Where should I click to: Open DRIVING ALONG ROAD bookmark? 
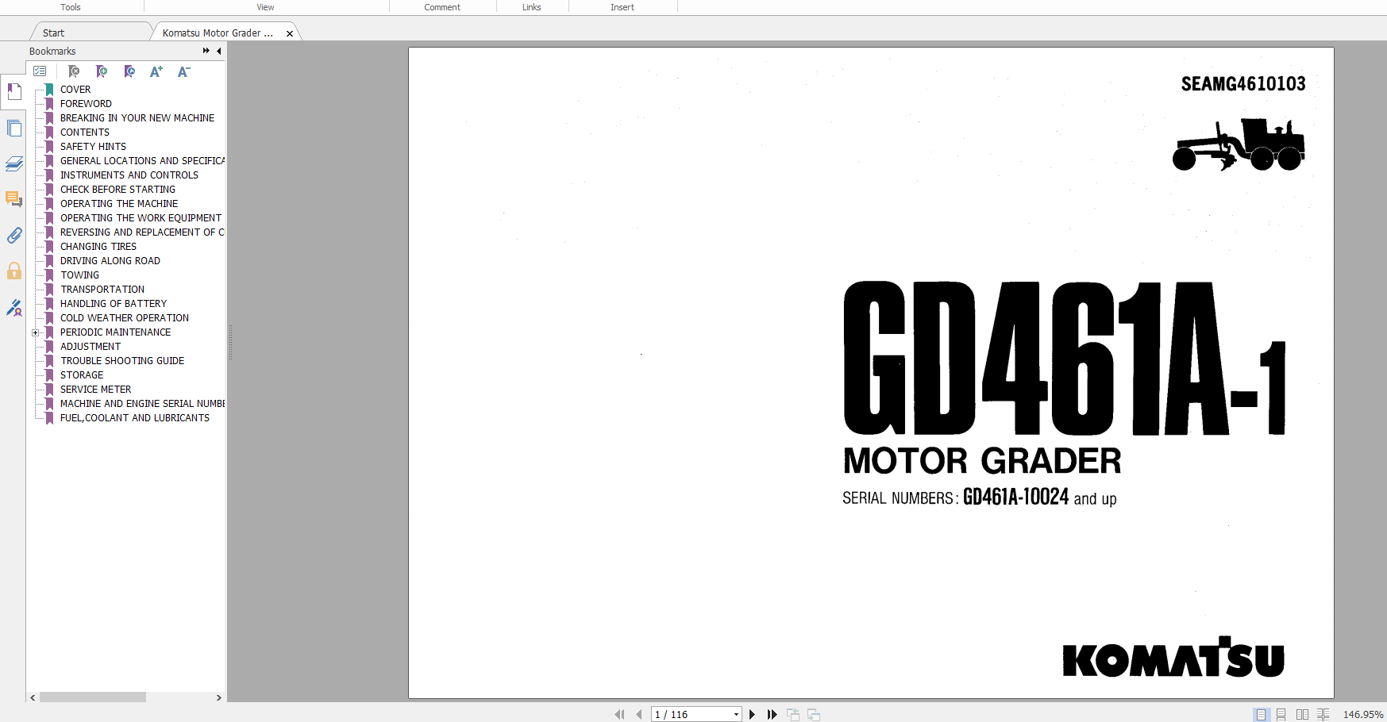[110, 261]
